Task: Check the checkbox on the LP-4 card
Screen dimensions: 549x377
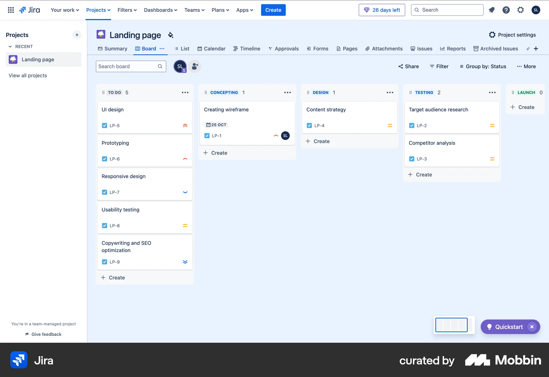Action: [309, 125]
